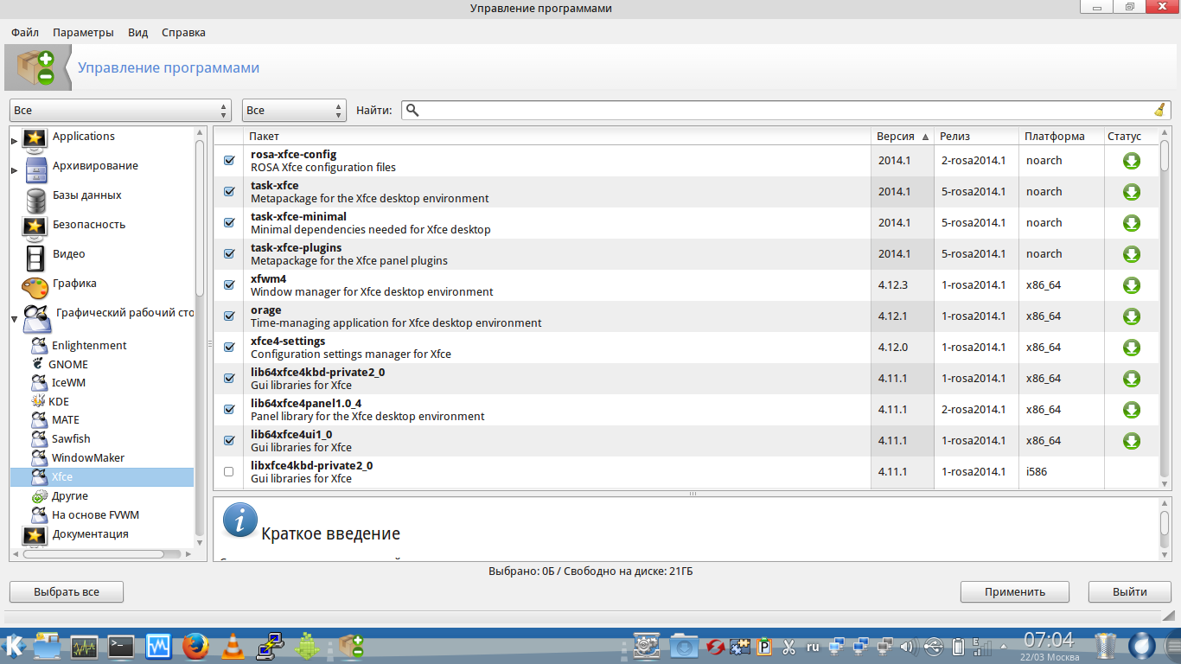Image resolution: width=1181 pixels, height=664 pixels.
Task: Open the trash bin on the panel
Action: [x=1106, y=646]
